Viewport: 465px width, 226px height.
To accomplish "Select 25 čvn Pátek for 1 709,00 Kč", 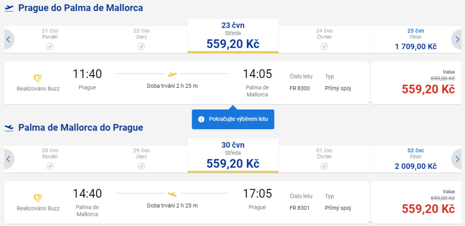I will [415, 39].
